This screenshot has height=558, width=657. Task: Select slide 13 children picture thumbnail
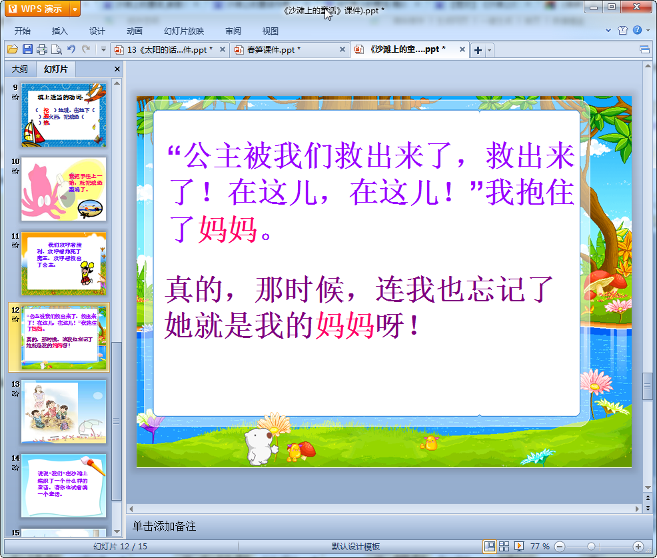(64, 412)
